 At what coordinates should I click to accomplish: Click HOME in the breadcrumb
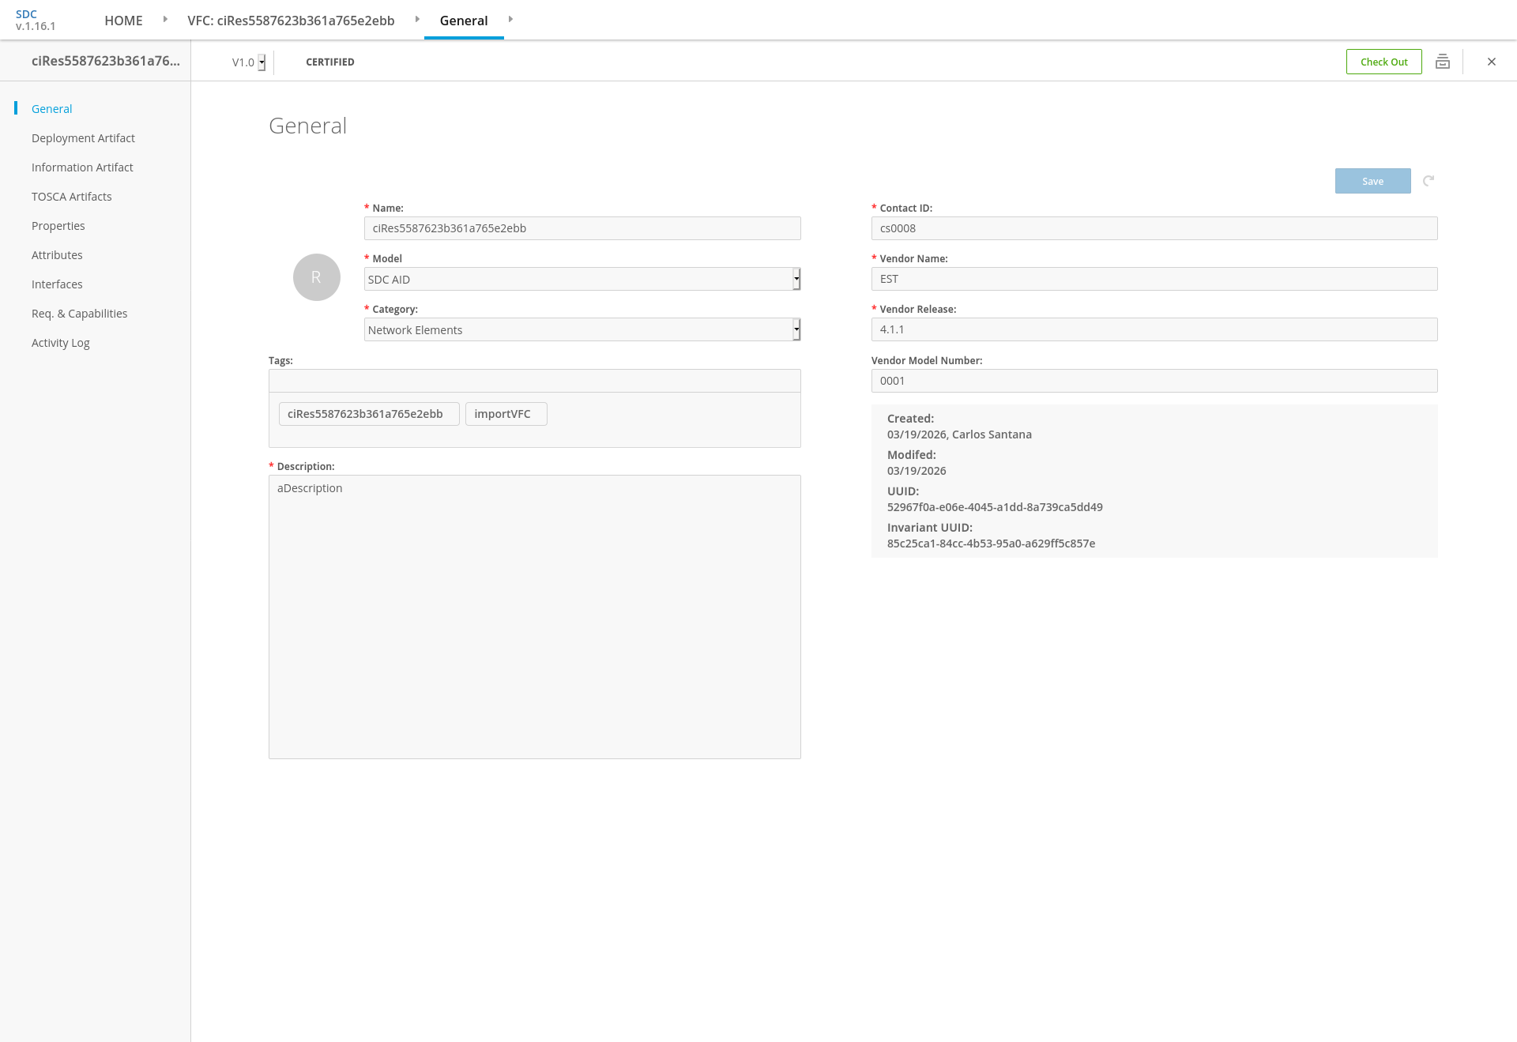pyautogui.click(x=123, y=21)
